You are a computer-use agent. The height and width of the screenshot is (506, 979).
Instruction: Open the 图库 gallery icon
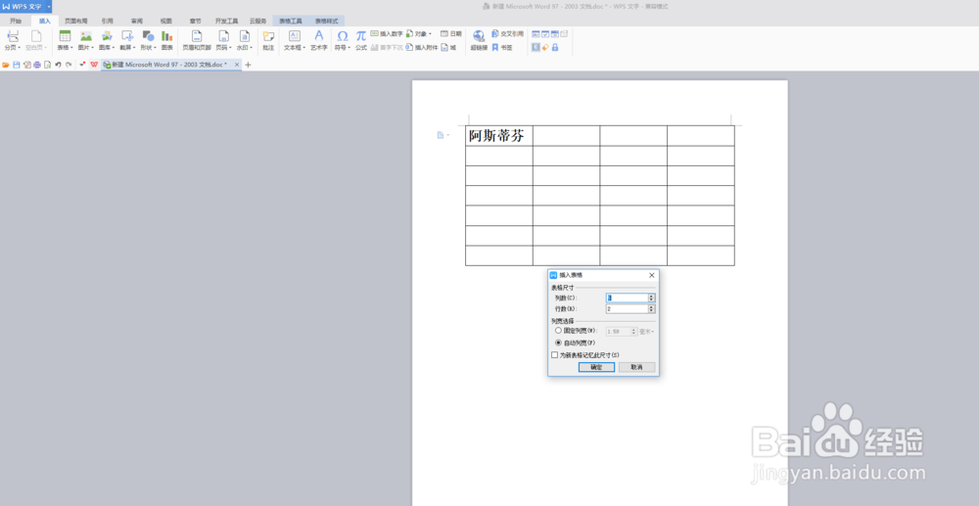107,36
